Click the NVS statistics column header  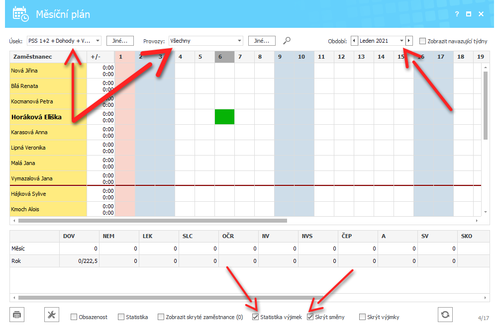(x=318, y=236)
